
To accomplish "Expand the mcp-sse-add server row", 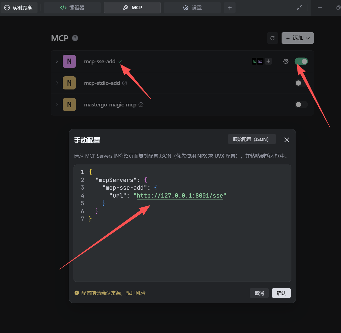I will point(57,61).
